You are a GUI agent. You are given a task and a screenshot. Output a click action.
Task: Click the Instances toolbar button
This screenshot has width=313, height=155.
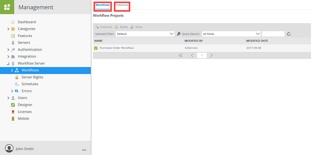104,27
